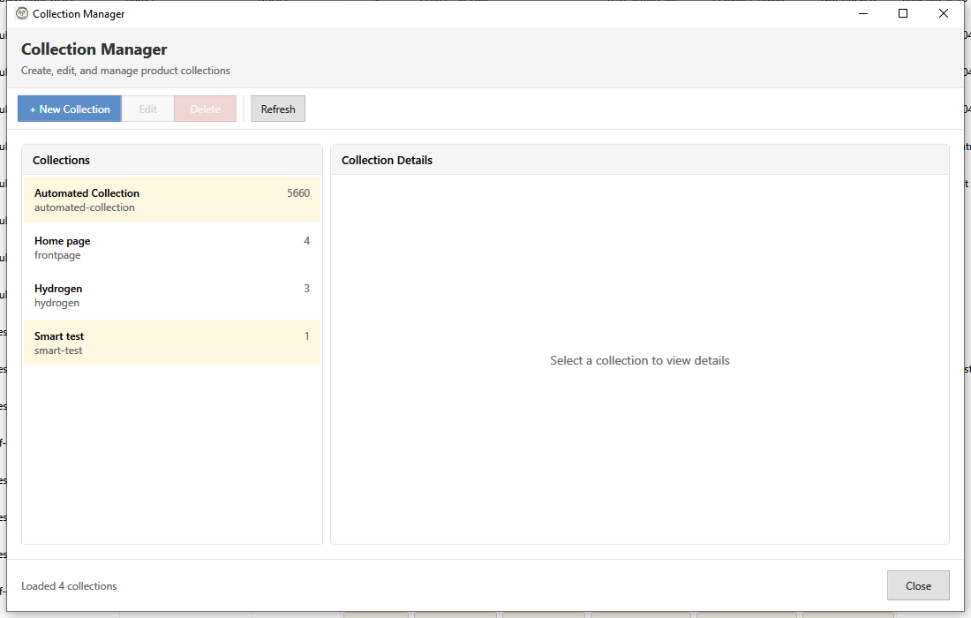Screen dimensions: 971x618
Task: Open the Home page collection
Action: 63,241
